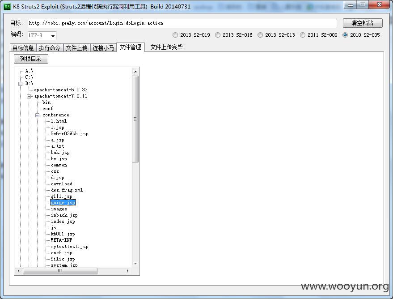This screenshot has height=299, width=393.
Task: Open the 连接小马 tab
Action: pyautogui.click(x=103, y=47)
